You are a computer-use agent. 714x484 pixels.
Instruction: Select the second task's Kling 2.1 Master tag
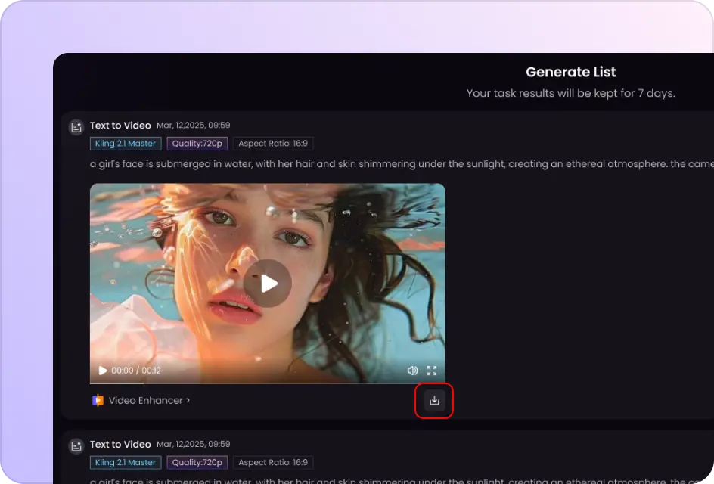pyautogui.click(x=126, y=462)
